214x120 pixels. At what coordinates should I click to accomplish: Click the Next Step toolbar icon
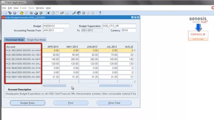pyautogui.click(x=26, y=13)
